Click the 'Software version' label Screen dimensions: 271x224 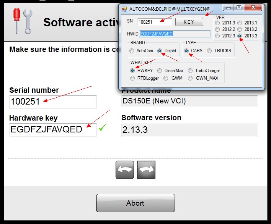pos(152,118)
